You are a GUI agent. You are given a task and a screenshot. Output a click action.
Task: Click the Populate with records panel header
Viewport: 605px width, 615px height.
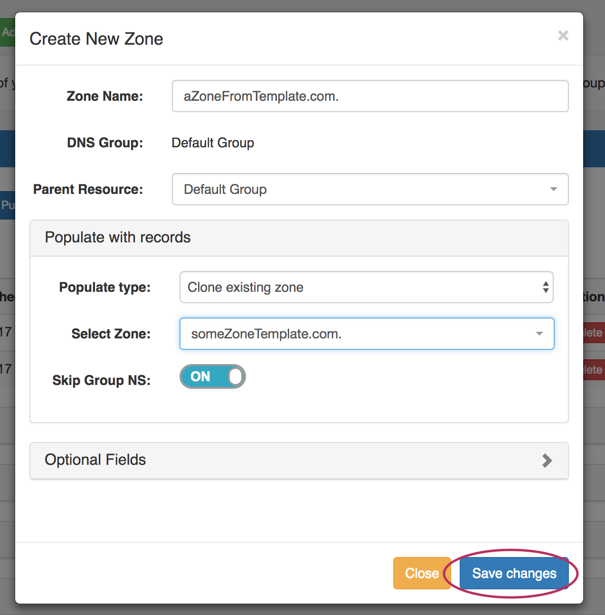click(x=298, y=238)
